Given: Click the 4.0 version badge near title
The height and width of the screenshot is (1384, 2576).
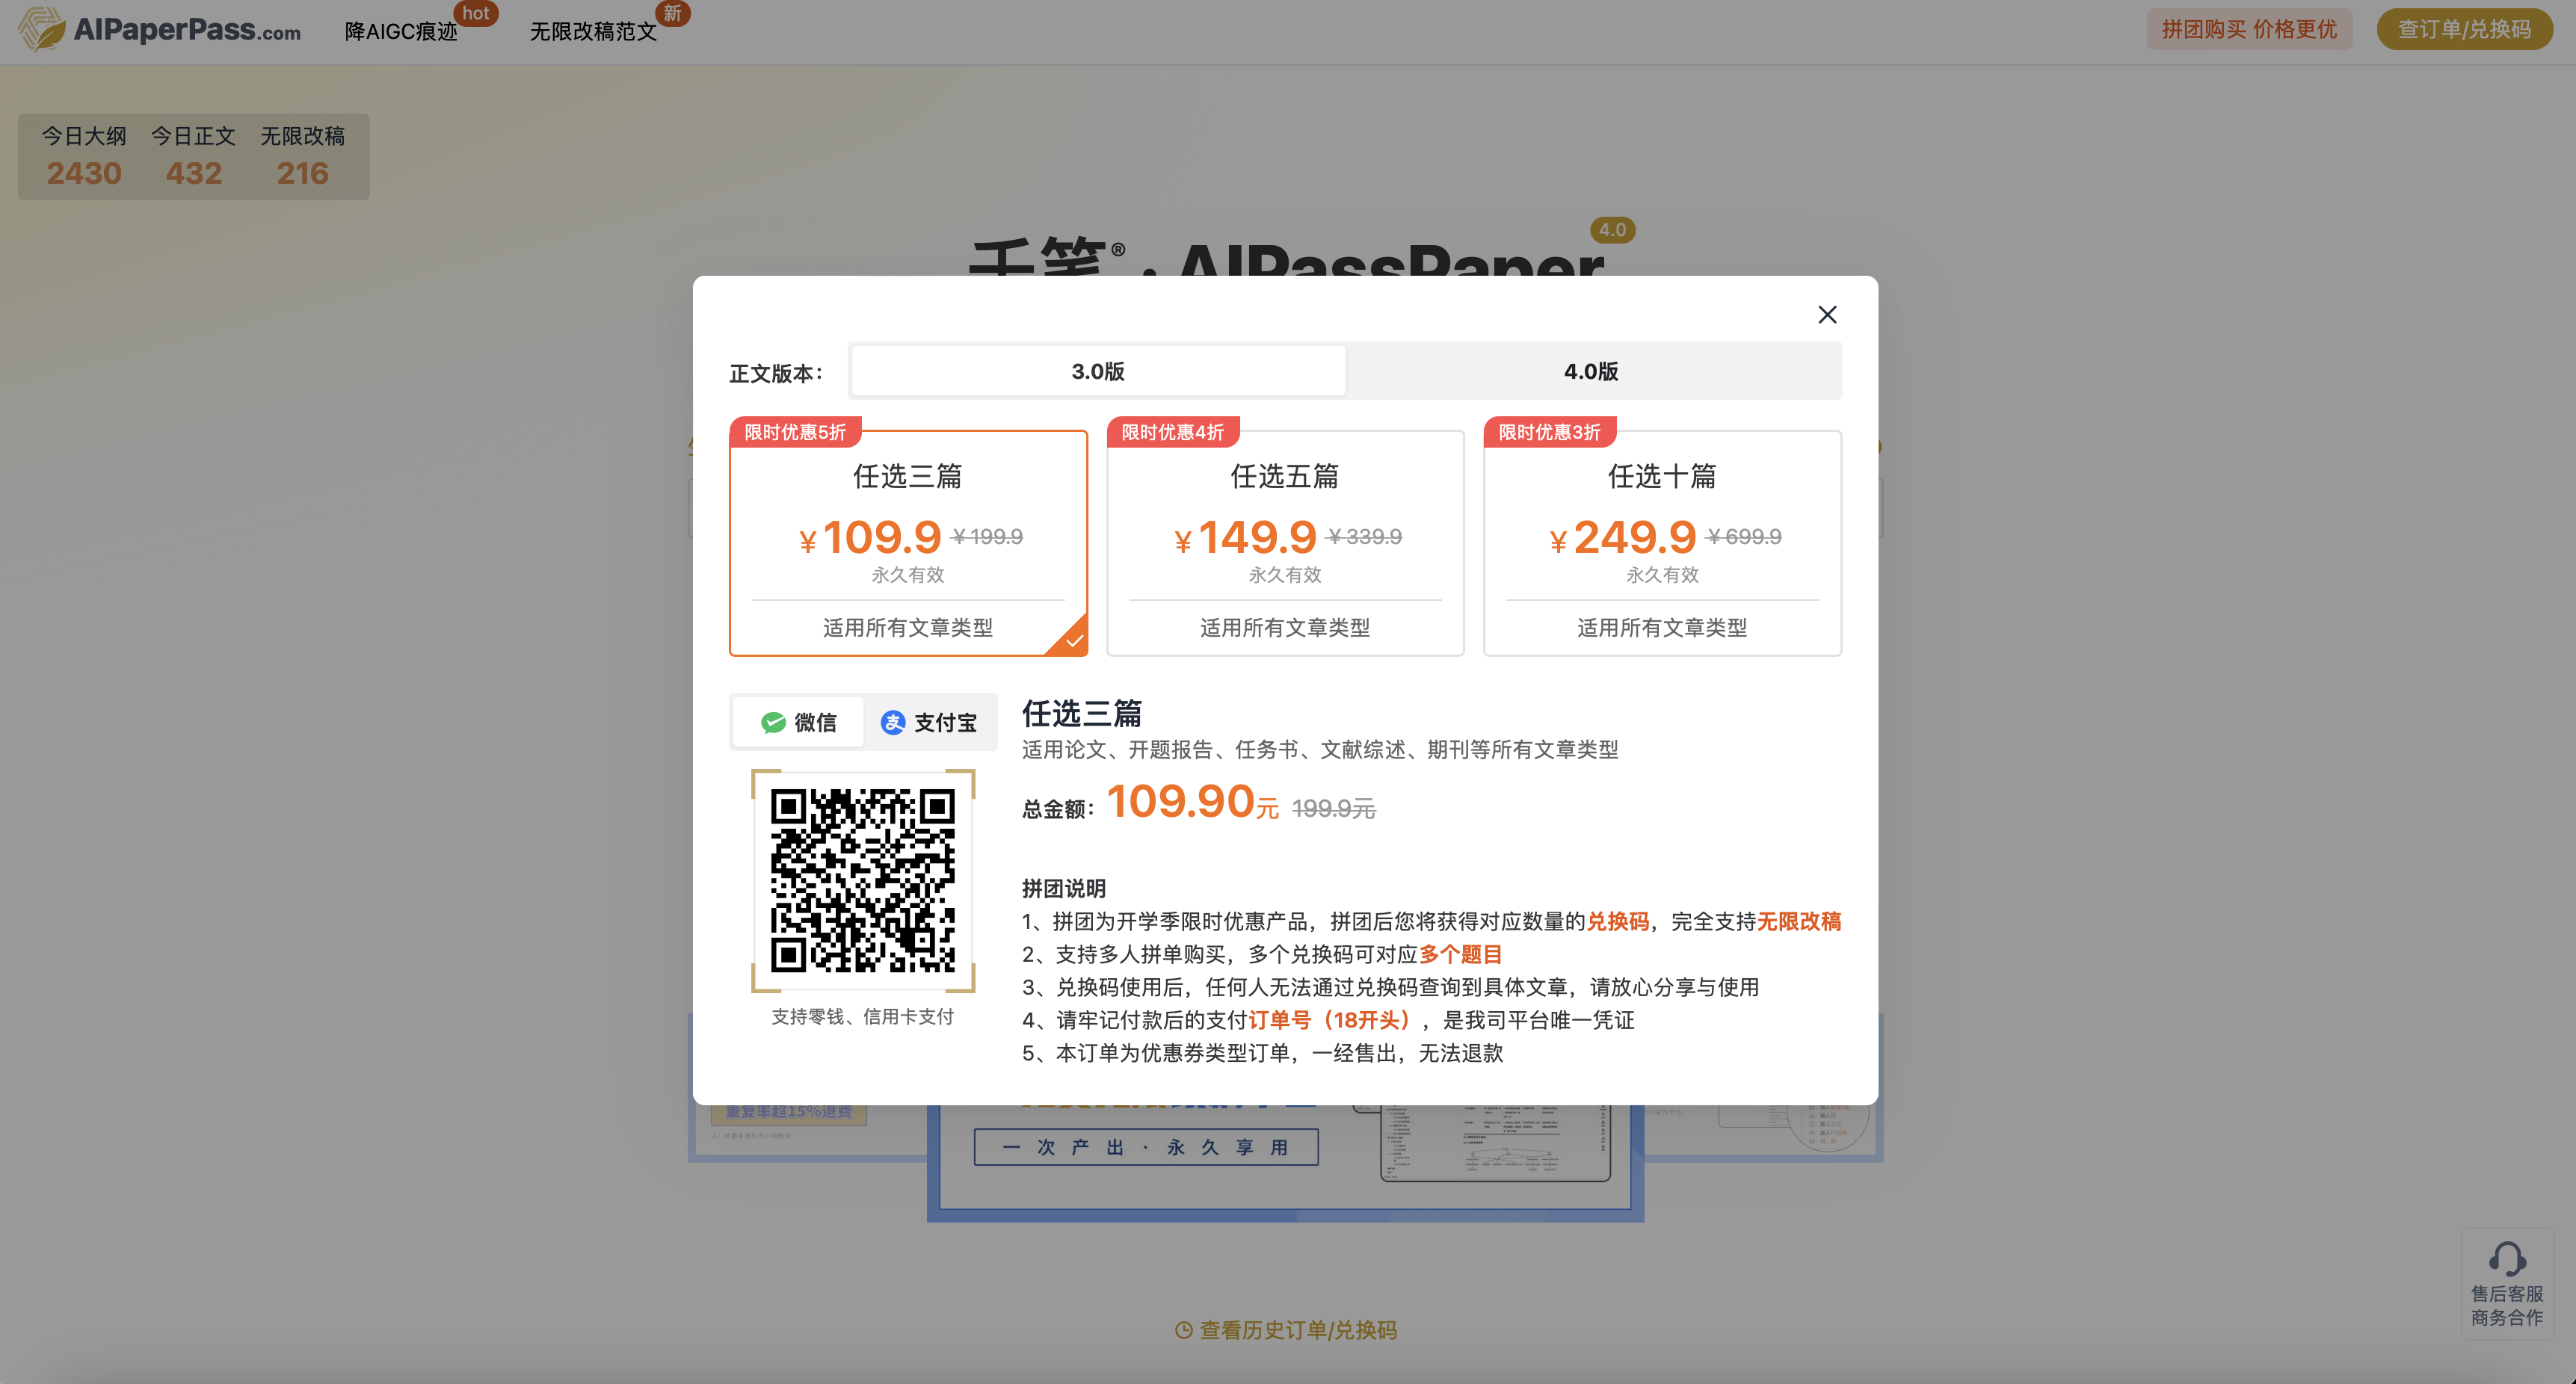Looking at the screenshot, I should [x=1612, y=229].
